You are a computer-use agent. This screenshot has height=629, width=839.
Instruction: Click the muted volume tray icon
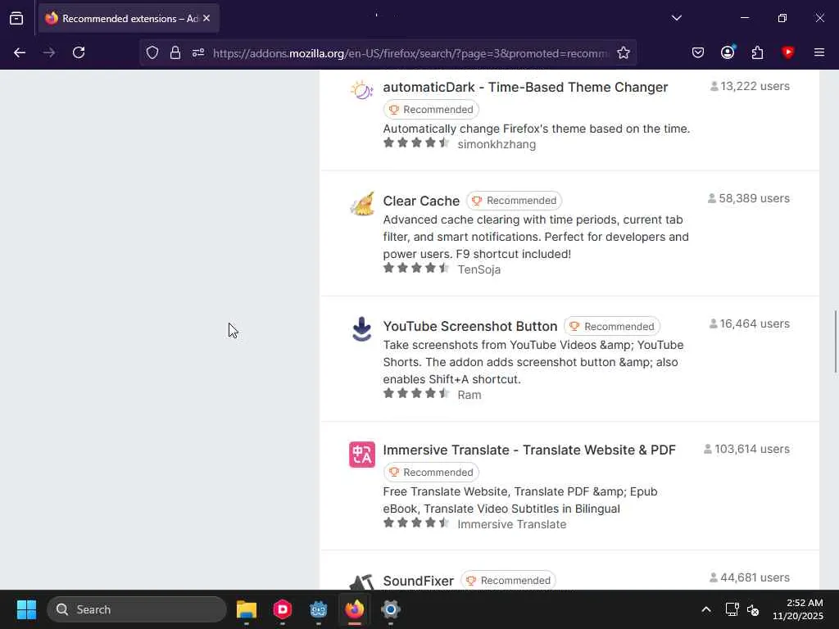point(753,609)
